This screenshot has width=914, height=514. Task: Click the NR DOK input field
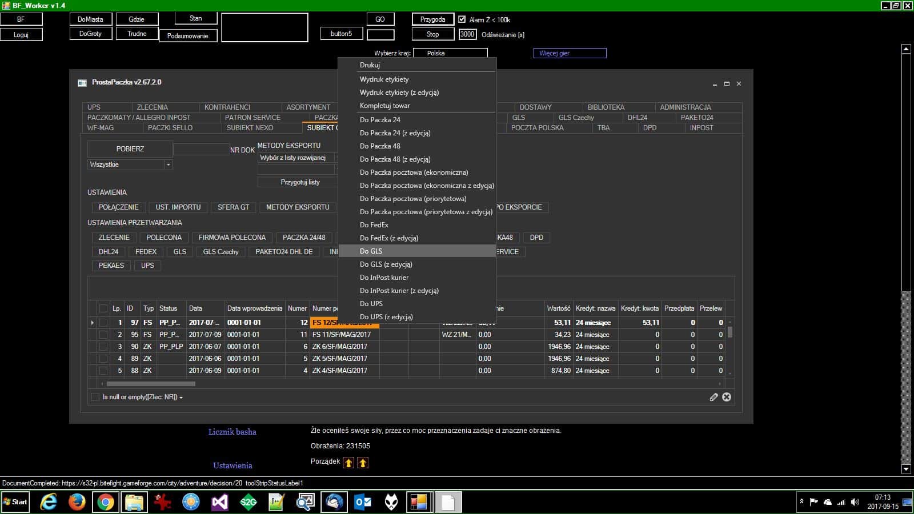tap(201, 150)
